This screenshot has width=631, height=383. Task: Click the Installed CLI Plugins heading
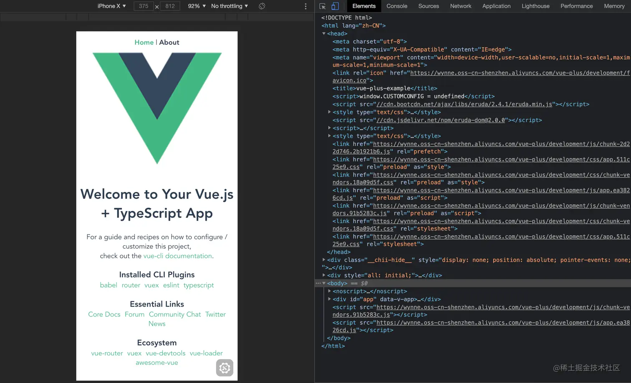pos(157,275)
